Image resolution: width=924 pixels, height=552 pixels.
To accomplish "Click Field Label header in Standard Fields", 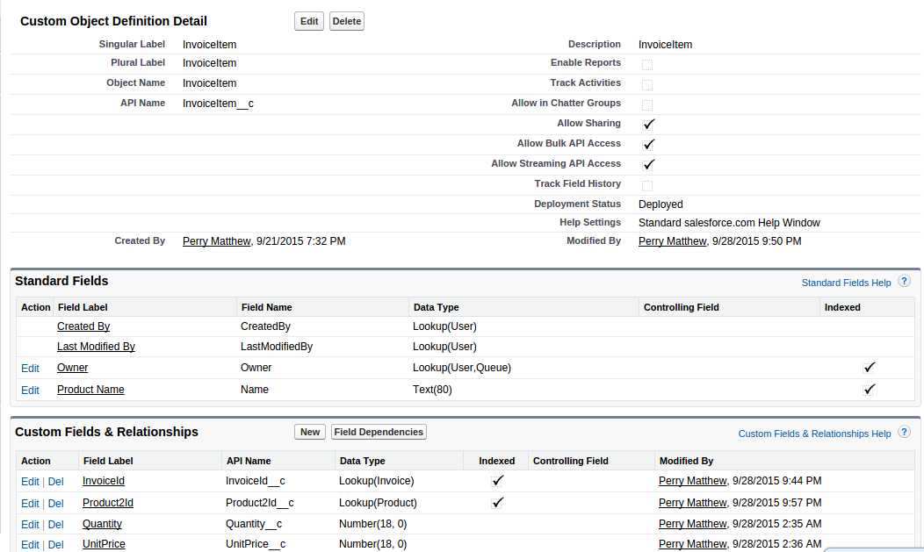I will pyautogui.click(x=83, y=307).
